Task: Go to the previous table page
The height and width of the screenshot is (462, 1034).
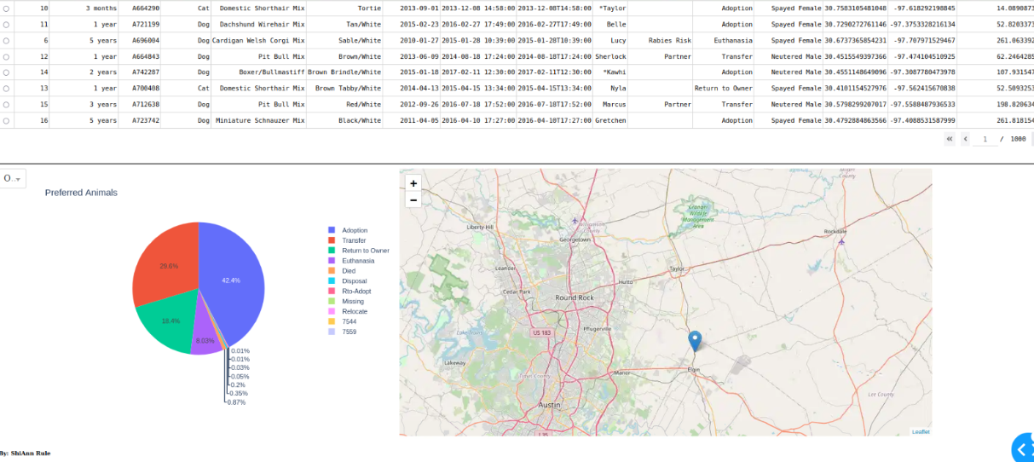Action: [x=965, y=139]
